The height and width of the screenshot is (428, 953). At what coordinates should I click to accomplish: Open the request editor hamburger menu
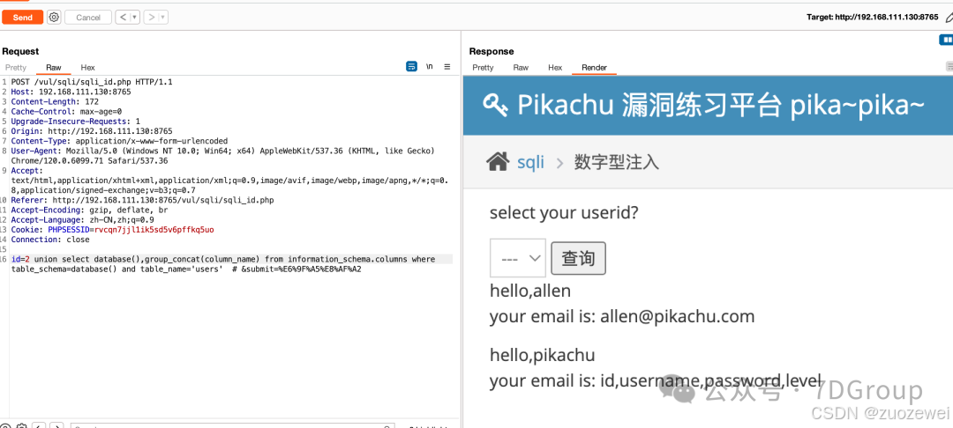[x=447, y=67]
